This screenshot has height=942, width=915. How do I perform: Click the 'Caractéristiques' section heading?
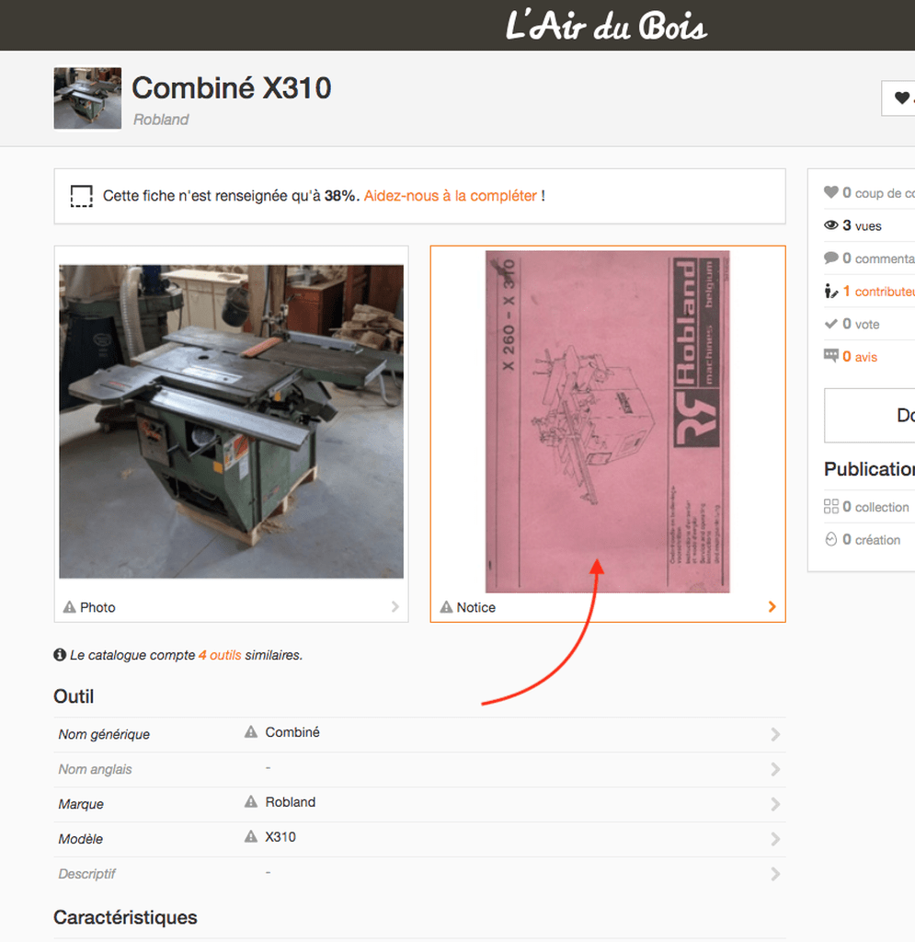tap(125, 917)
